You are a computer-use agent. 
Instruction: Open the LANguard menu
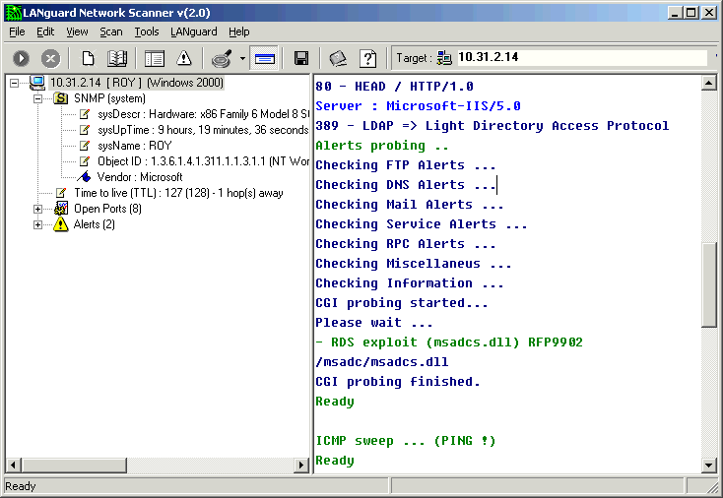(x=194, y=31)
